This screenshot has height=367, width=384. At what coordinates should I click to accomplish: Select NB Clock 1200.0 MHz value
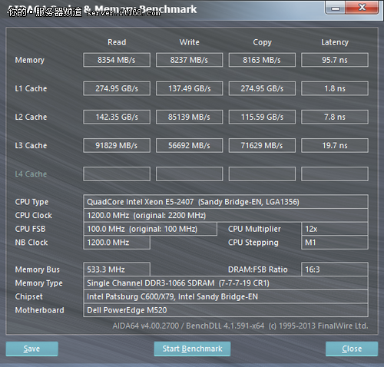click(117, 243)
